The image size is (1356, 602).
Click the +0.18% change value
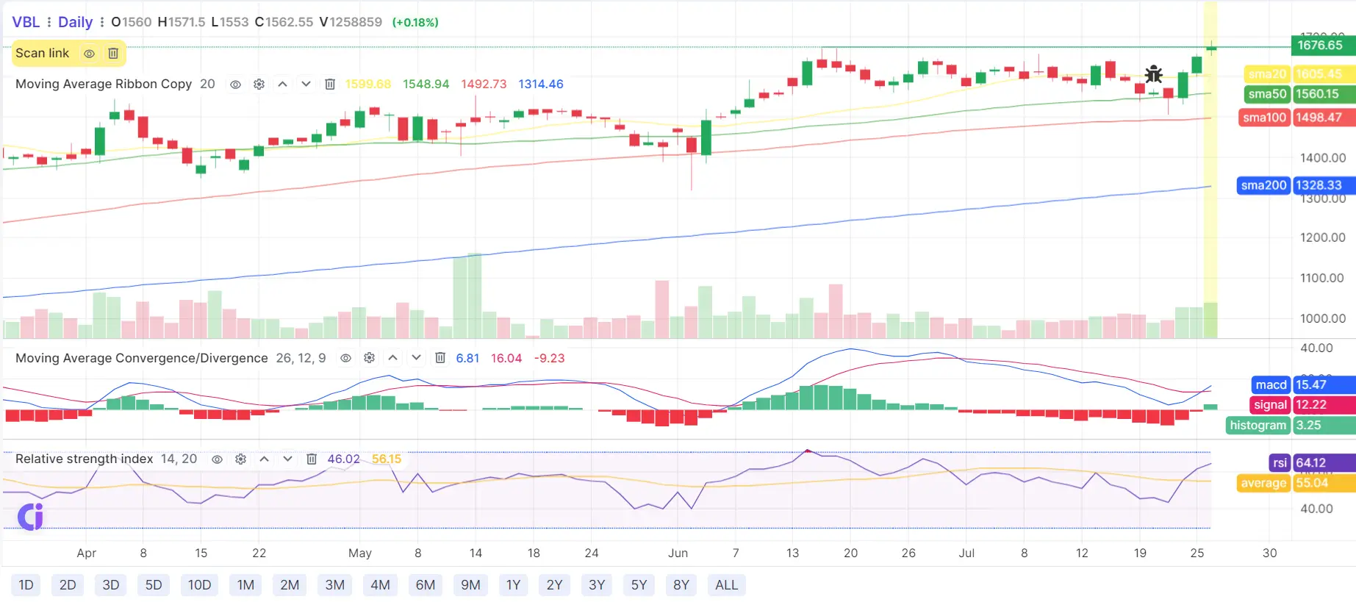(x=415, y=23)
